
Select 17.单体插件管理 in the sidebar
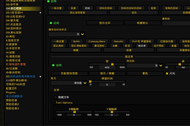tap(16, 64)
